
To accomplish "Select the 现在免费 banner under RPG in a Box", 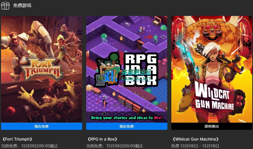I will [127, 126].
